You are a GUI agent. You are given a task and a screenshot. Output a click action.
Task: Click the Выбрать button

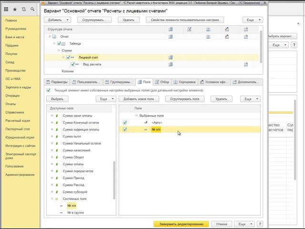(x=57, y=99)
